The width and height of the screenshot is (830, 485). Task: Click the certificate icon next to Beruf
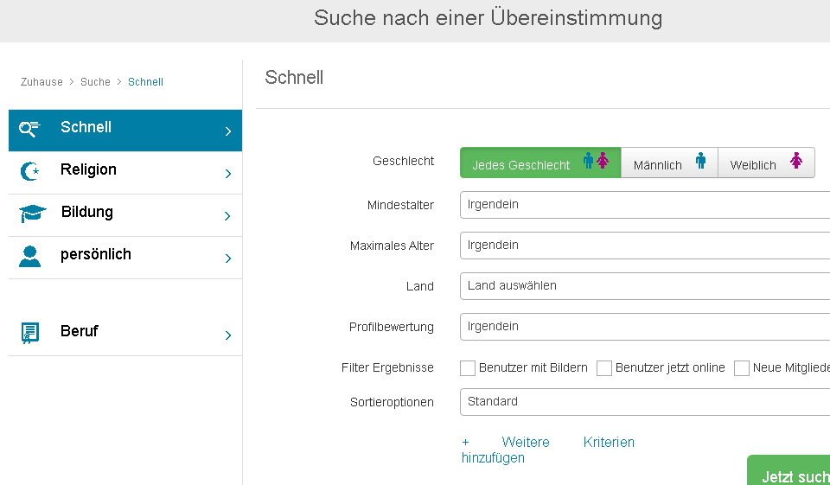click(x=30, y=334)
